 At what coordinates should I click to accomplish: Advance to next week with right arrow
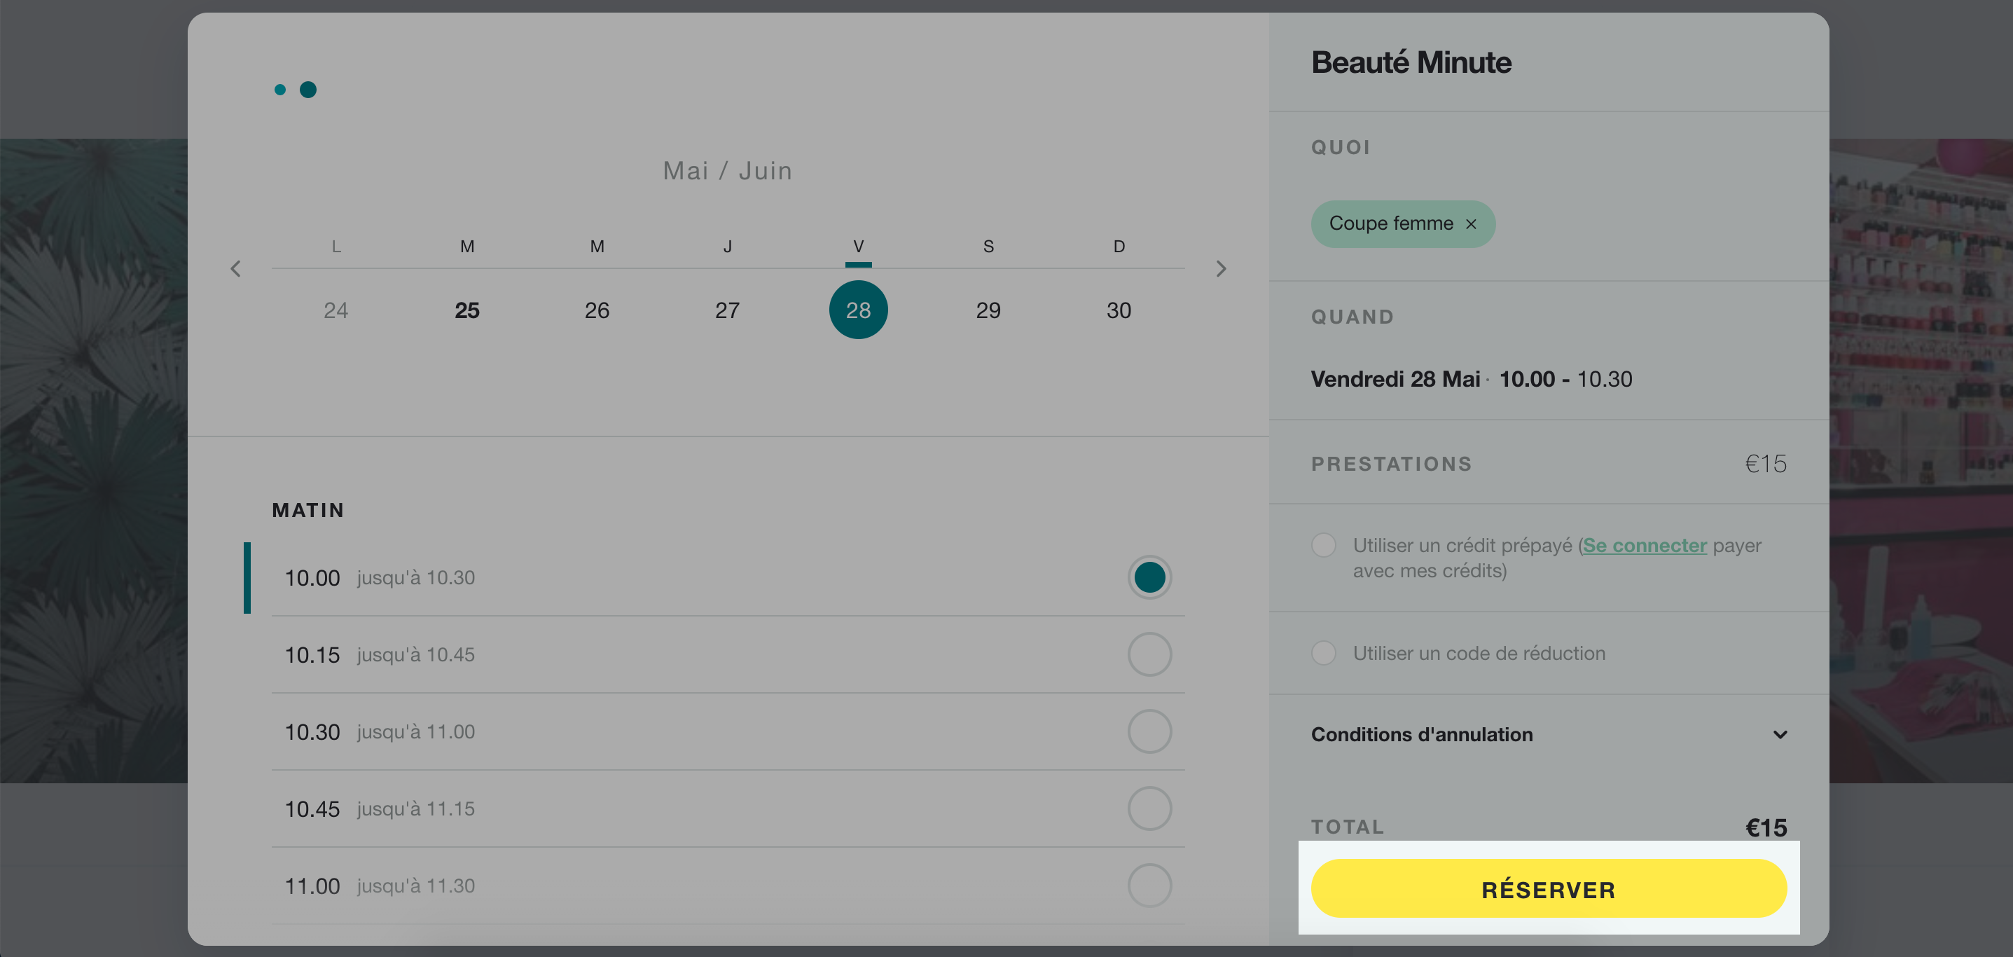pyautogui.click(x=1221, y=269)
